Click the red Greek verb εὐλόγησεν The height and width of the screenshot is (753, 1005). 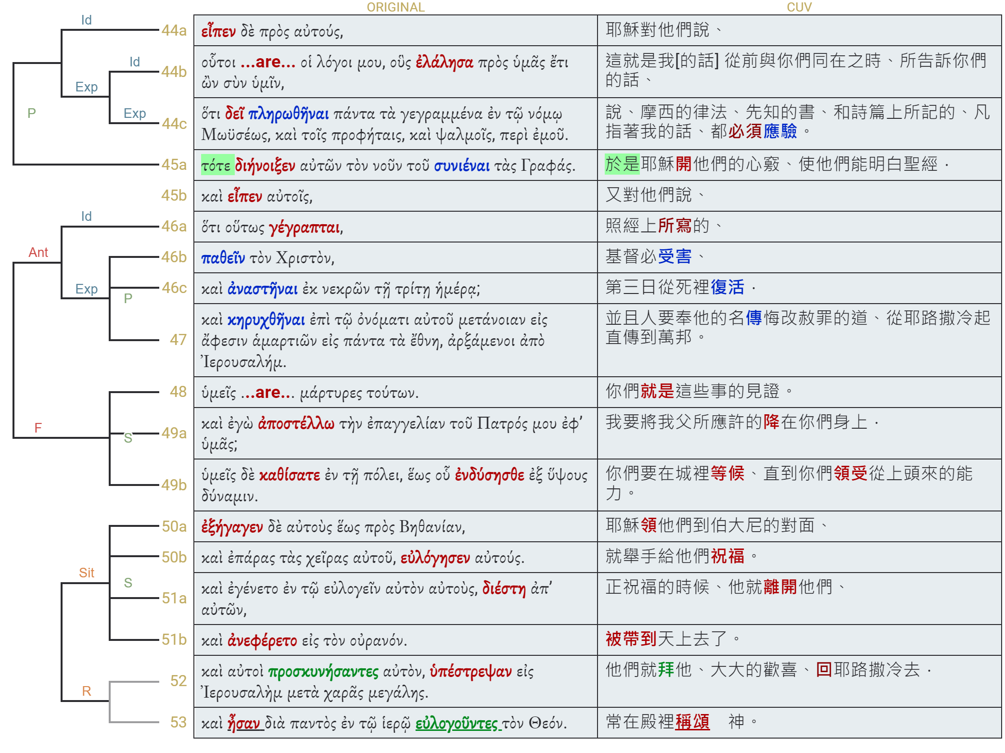click(x=435, y=558)
